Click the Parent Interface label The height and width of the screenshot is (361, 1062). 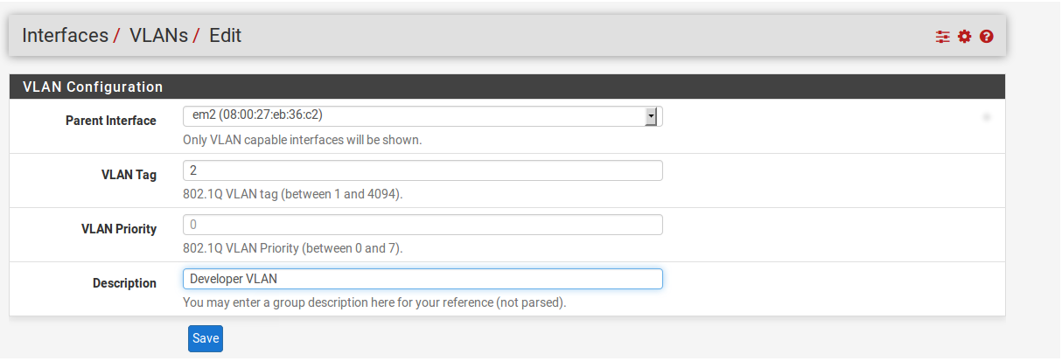111,121
